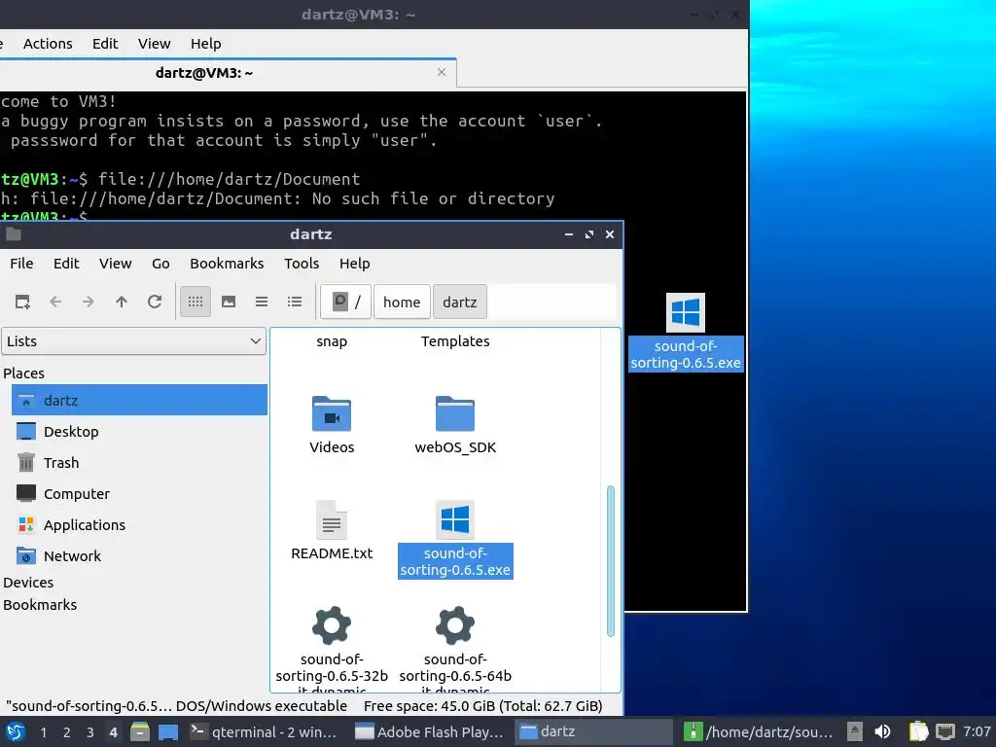Viewport: 996px width, 747px height.
Task: Click the snap folder label
Action: coord(332,341)
